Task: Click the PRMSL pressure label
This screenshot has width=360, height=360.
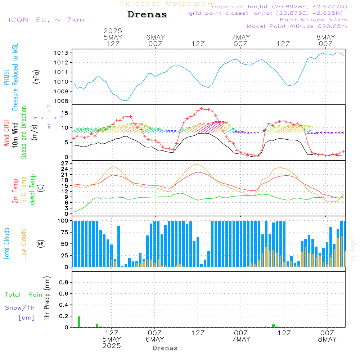Action: (x=6, y=78)
